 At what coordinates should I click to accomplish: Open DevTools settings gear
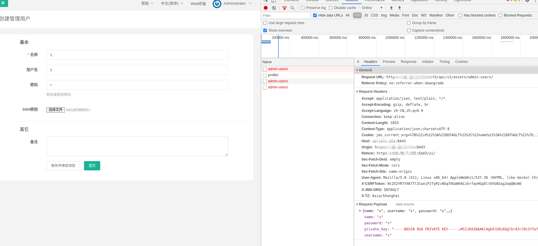click(527, 1)
